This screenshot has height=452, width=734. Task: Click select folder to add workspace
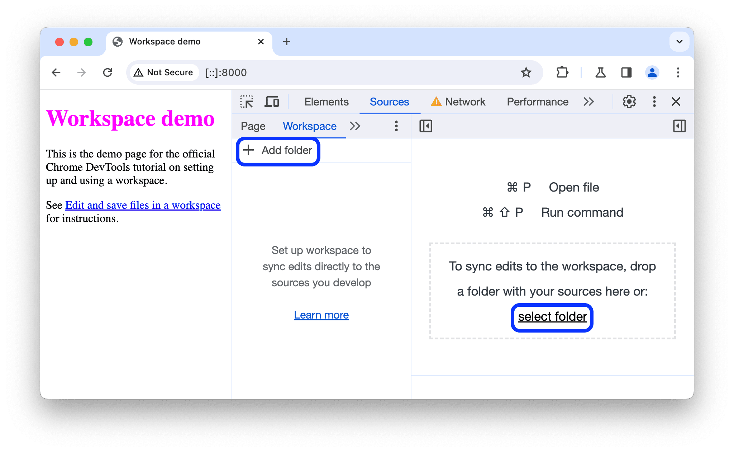[551, 316]
